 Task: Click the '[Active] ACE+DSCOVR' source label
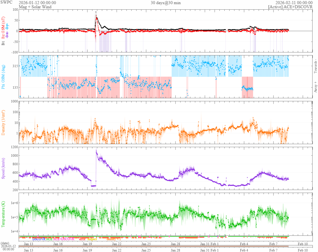click(x=291, y=7)
